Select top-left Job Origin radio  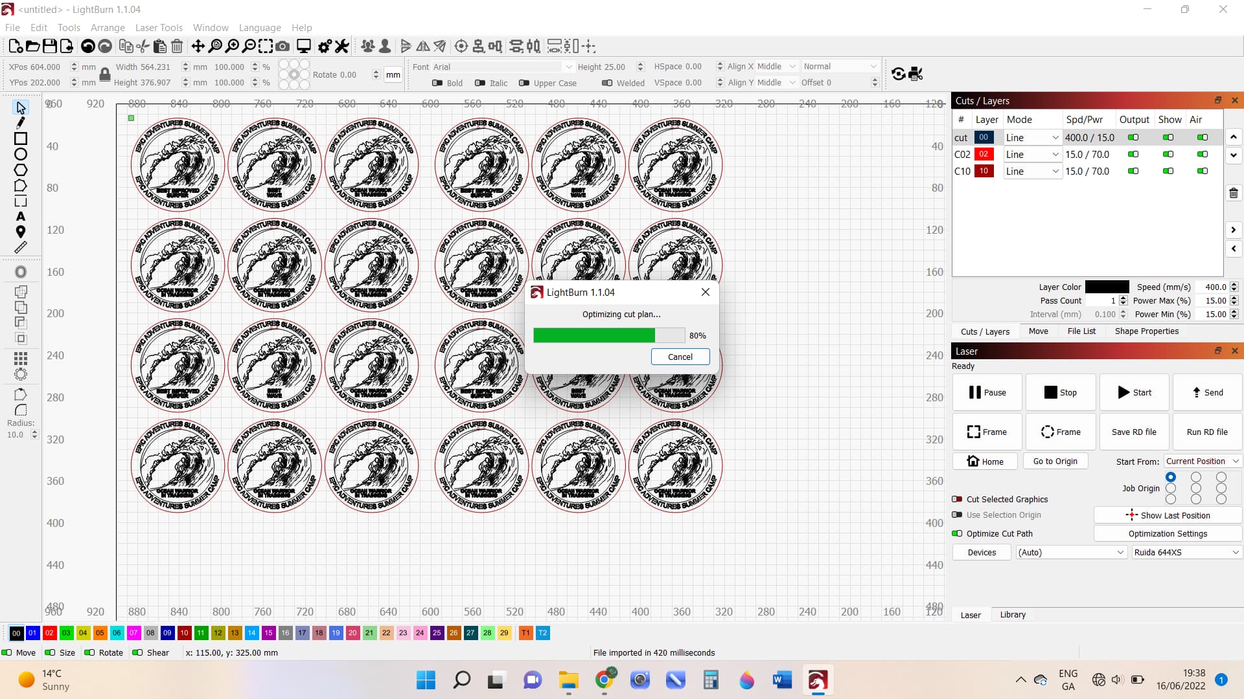(x=1170, y=477)
